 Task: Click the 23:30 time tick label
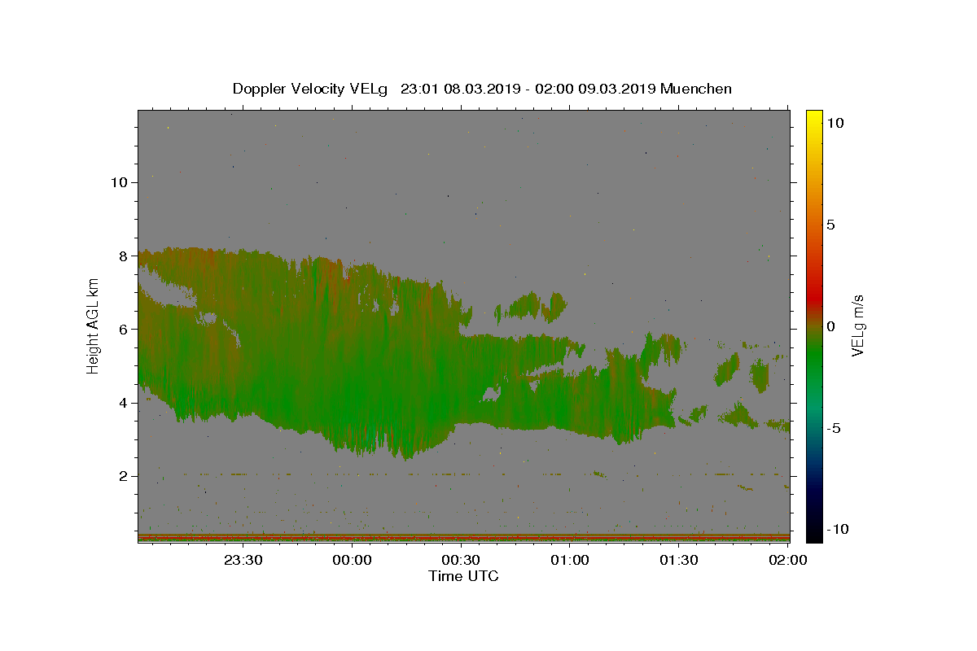coord(243,560)
